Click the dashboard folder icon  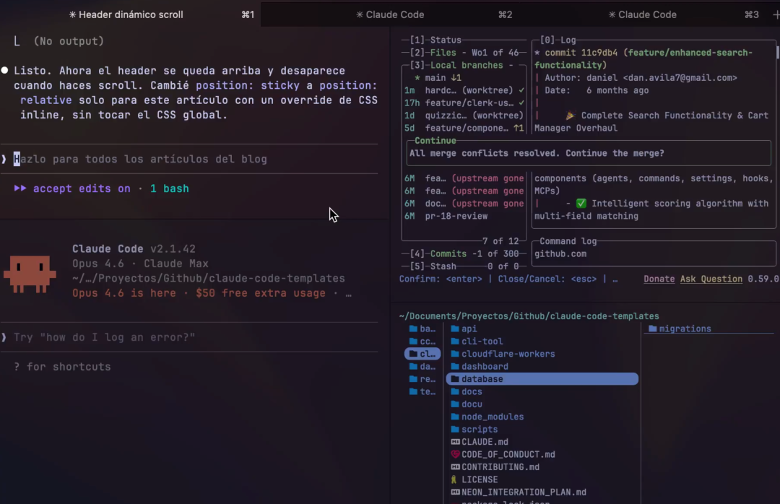click(454, 366)
